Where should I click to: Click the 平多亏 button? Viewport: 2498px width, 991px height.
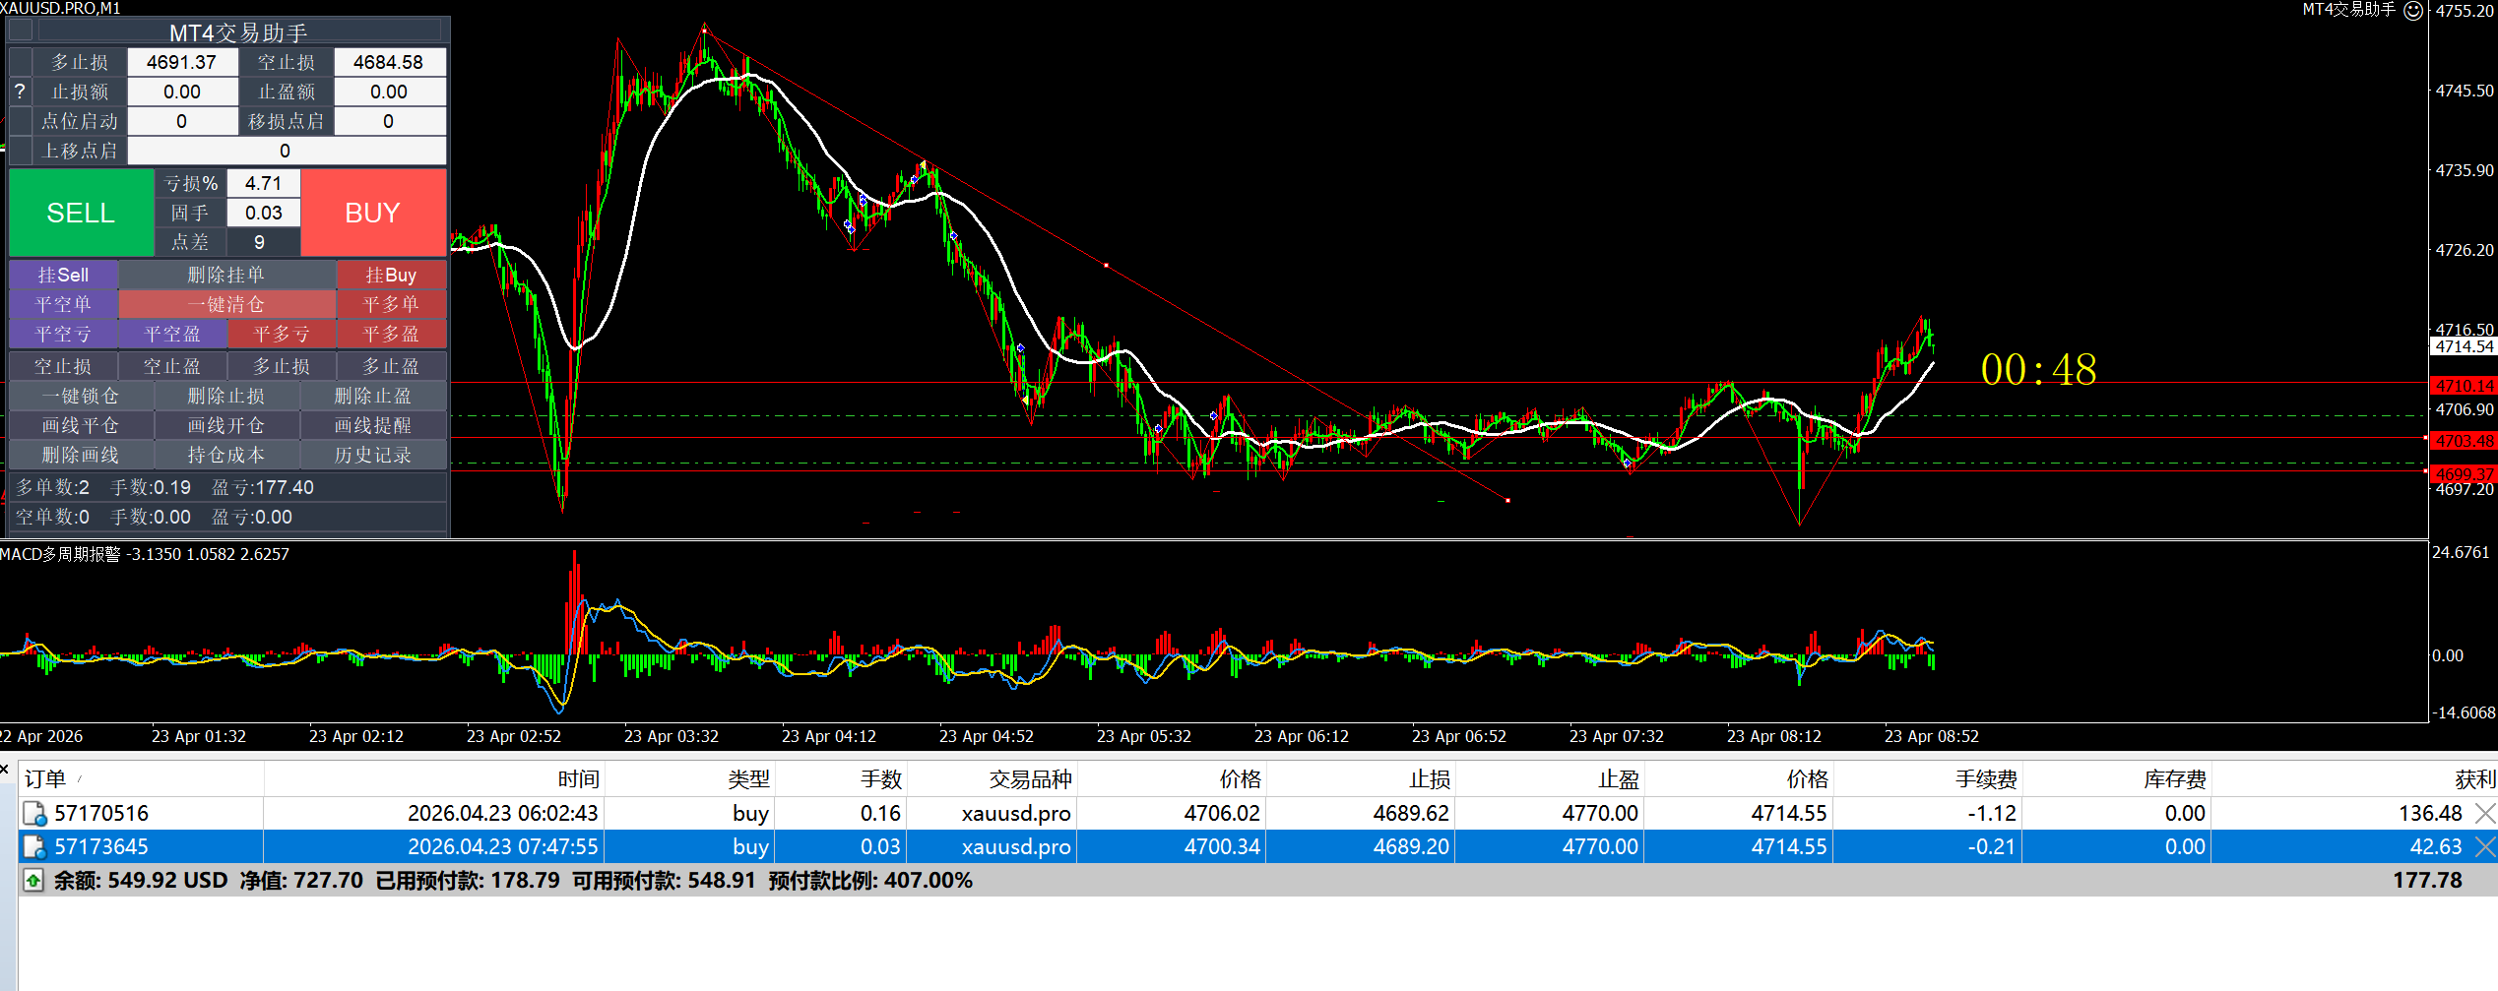click(x=283, y=335)
